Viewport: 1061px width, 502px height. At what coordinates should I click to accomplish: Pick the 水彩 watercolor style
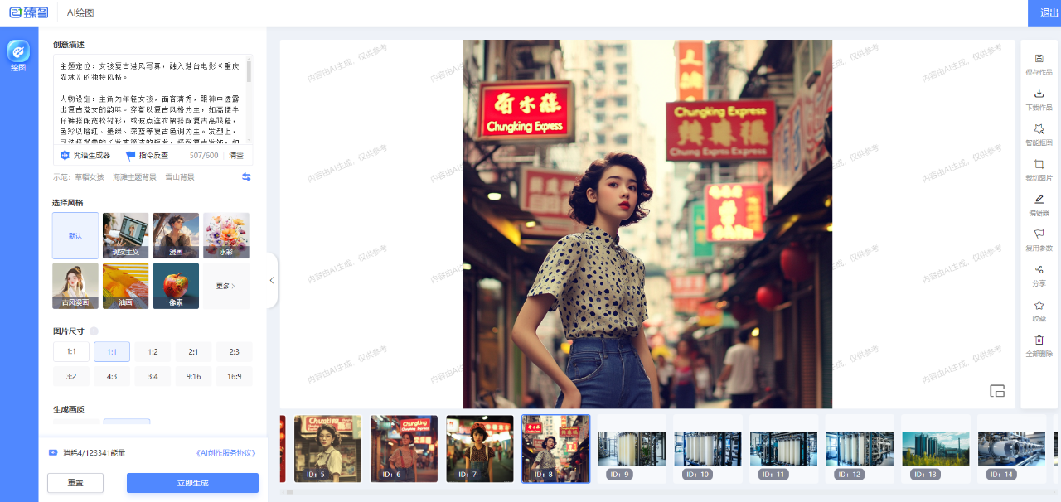click(226, 235)
